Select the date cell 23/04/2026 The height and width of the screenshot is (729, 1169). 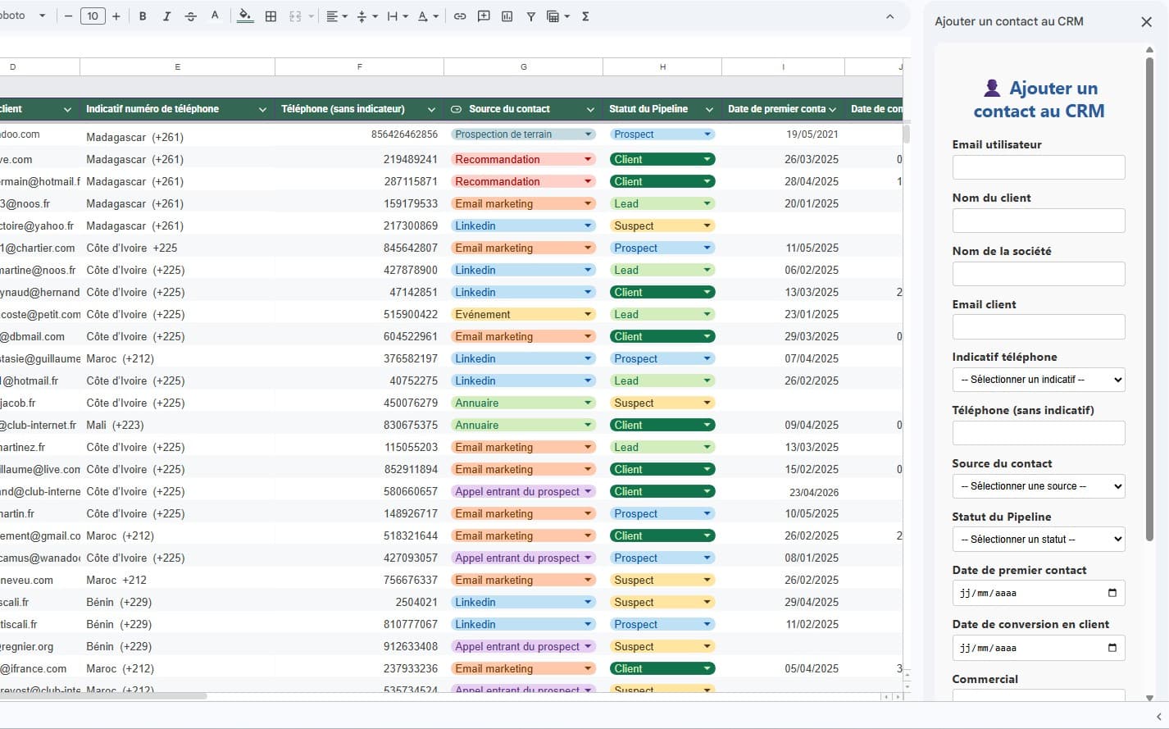pyautogui.click(x=783, y=491)
